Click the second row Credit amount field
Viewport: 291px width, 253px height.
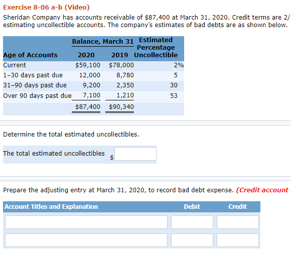238,240
